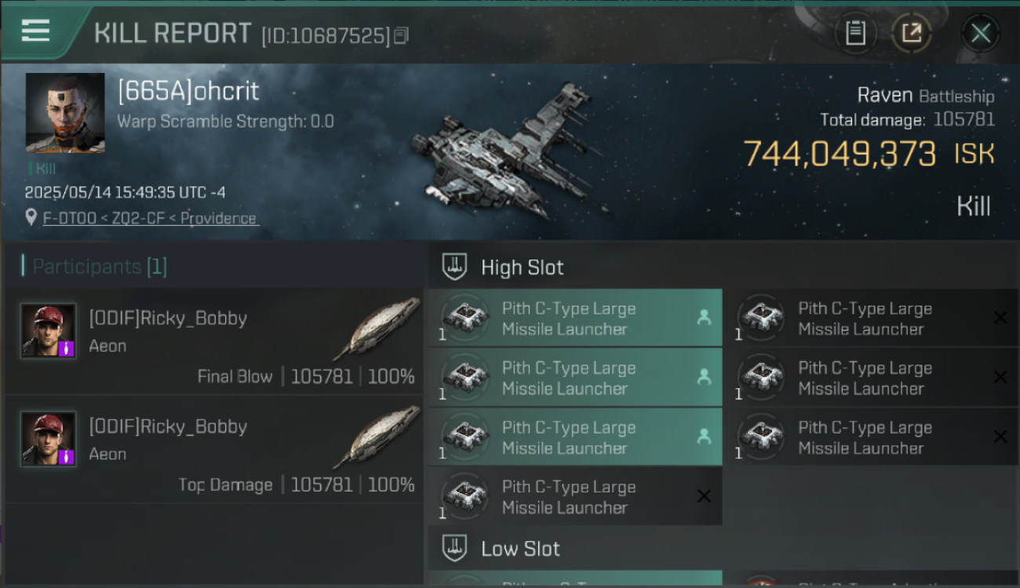Click the share export icon
Screen dimensions: 1020x588
pos(911,33)
